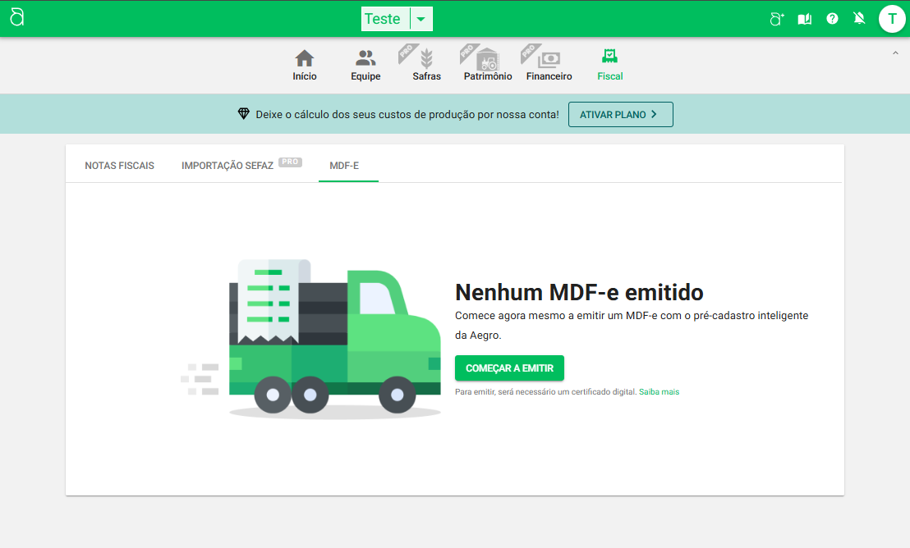Open the user avatar T menu
This screenshot has height=548, width=910.
(892, 19)
